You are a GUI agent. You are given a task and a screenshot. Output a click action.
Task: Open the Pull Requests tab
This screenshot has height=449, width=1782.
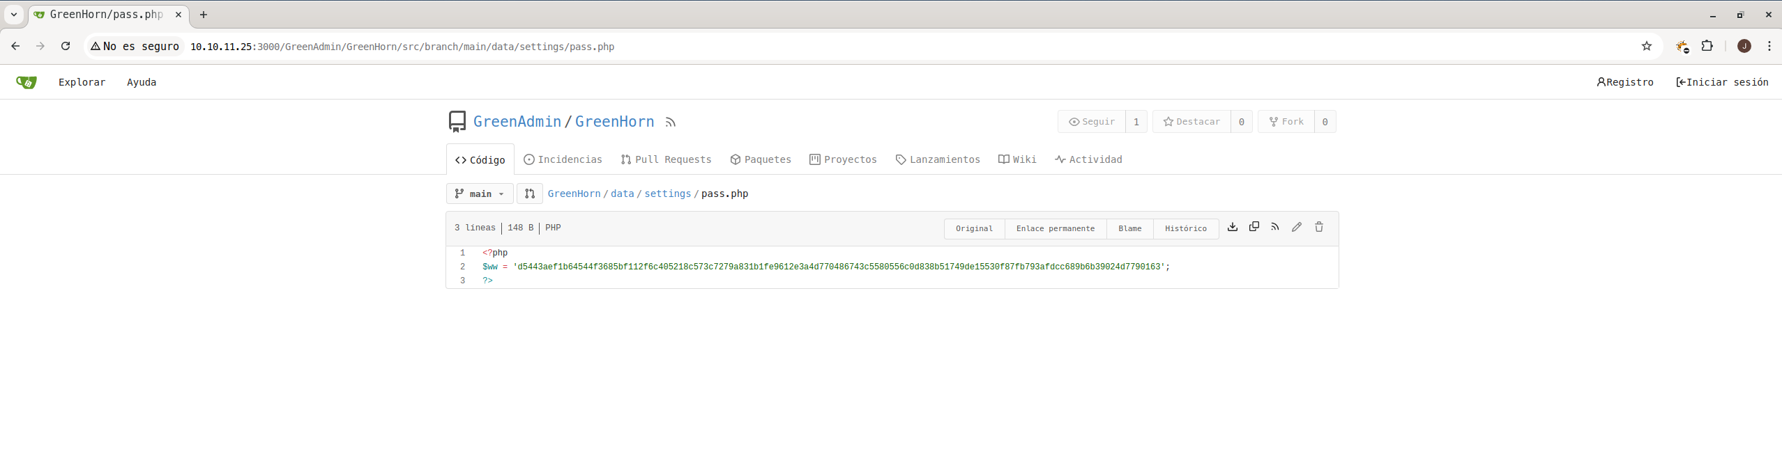[666, 159]
